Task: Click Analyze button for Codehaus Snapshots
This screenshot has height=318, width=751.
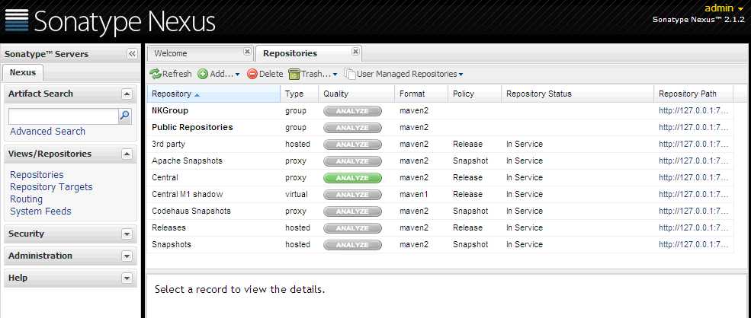Action: (x=352, y=211)
